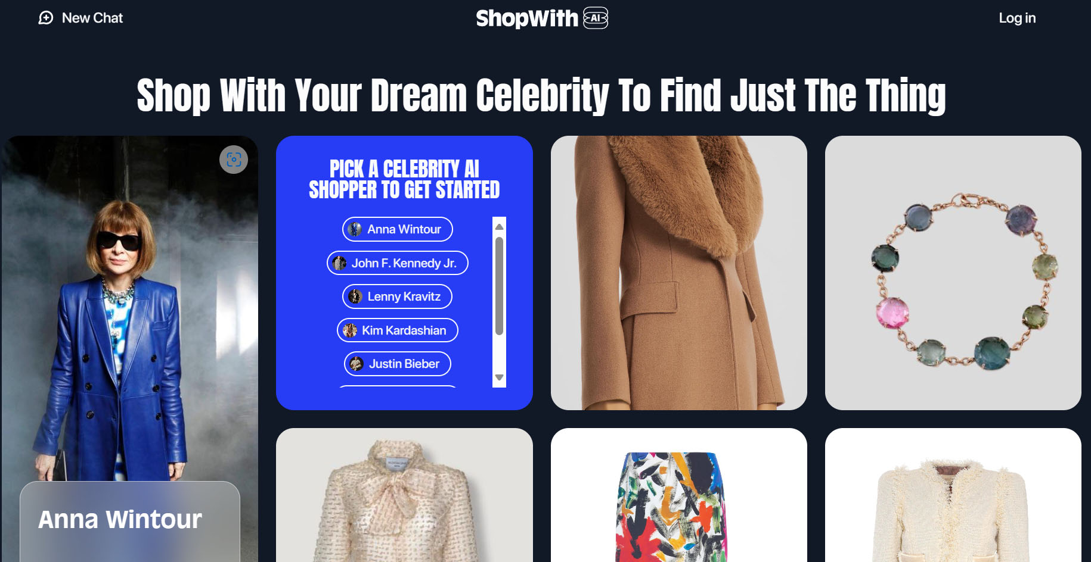Open the ivory tweed jacket product
This screenshot has height=562, width=1091.
953,495
